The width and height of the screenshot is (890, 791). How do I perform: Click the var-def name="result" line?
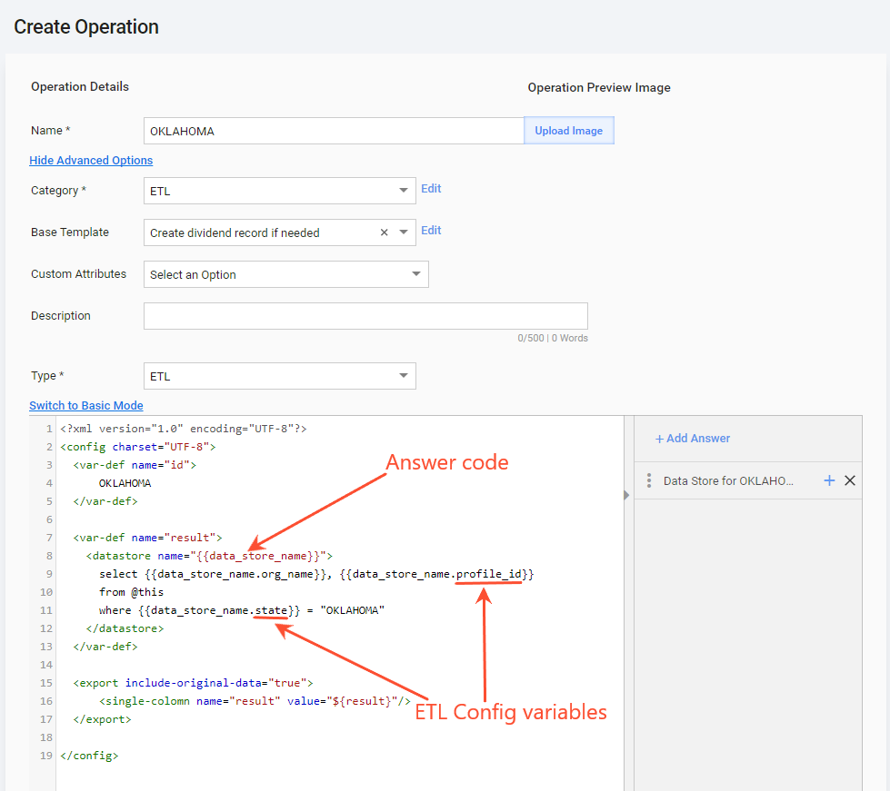(x=147, y=538)
